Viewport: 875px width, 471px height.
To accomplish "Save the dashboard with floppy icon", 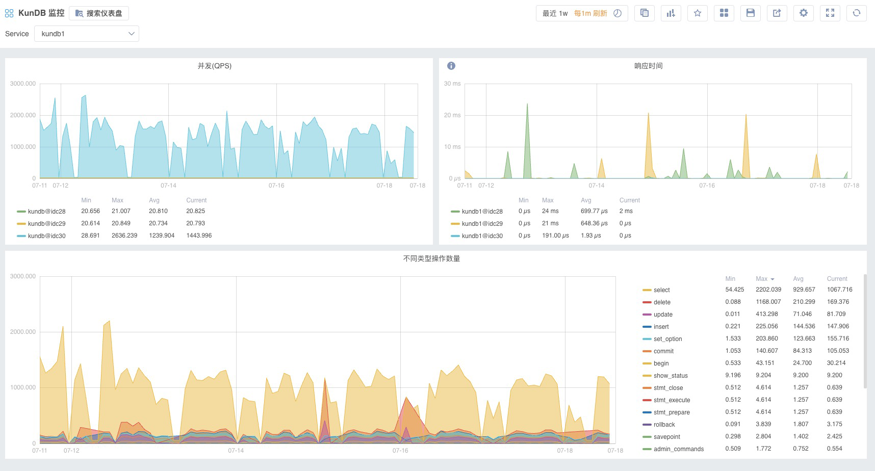I will (x=751, y=13).
